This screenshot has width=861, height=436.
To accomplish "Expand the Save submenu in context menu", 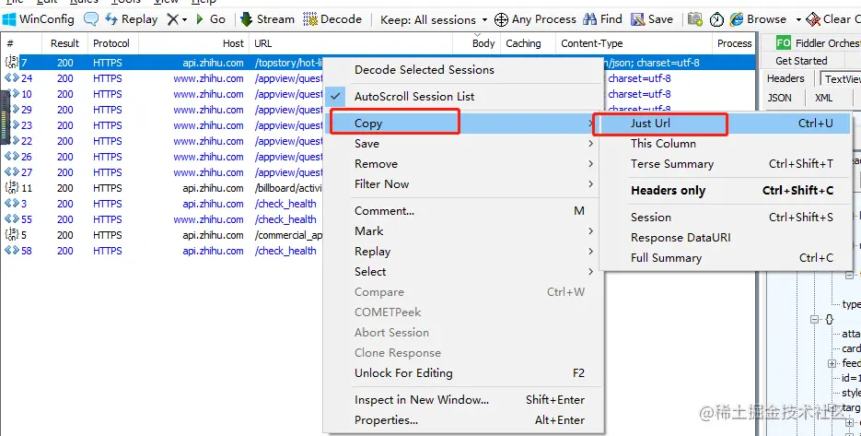I will (x=463, y=144).
